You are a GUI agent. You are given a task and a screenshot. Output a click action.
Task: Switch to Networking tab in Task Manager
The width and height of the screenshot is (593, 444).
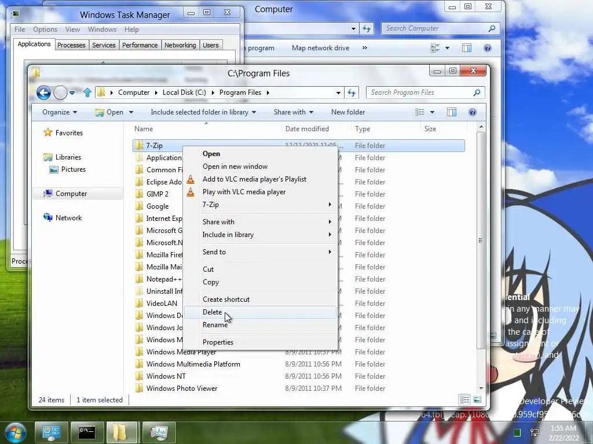(x=180, y=45)
